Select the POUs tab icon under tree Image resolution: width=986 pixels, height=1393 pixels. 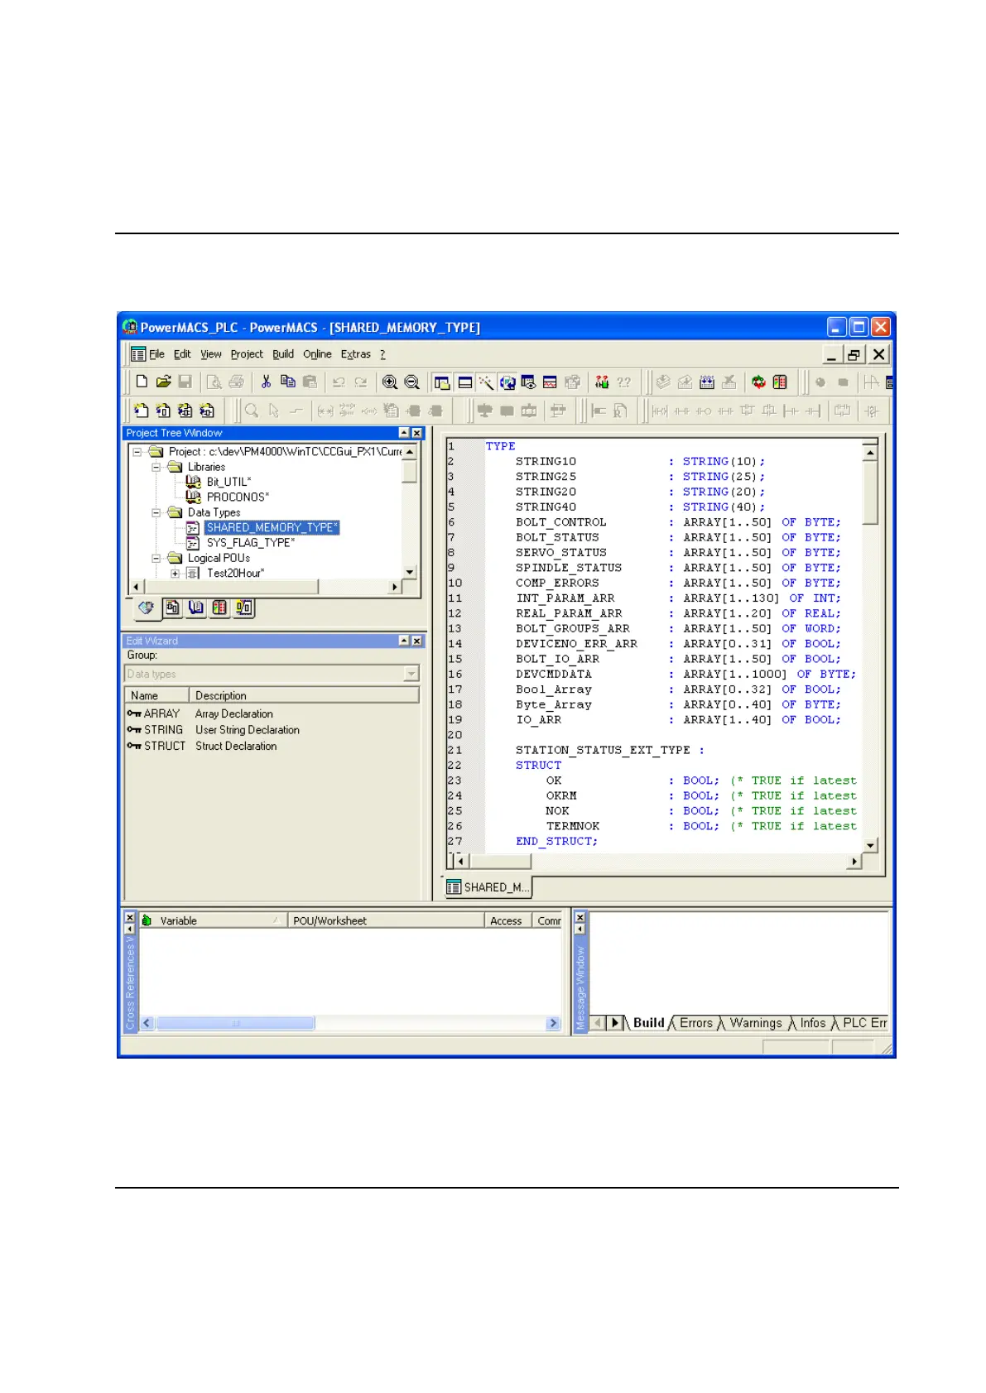(172, 608)
